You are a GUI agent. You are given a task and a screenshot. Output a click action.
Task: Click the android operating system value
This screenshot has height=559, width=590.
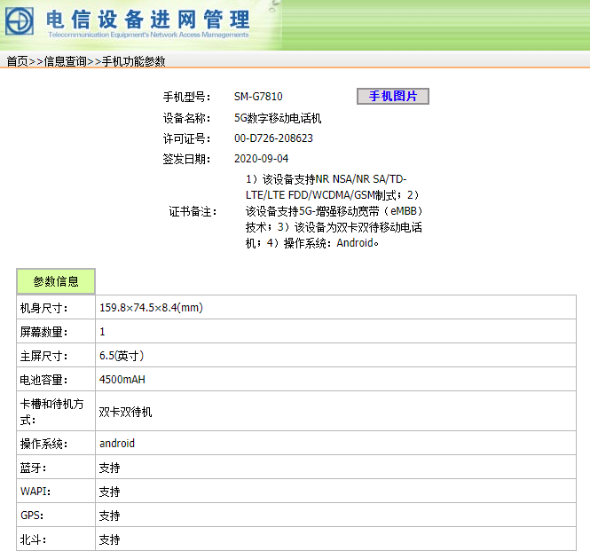pyautogui.click(x=117, y=443)
